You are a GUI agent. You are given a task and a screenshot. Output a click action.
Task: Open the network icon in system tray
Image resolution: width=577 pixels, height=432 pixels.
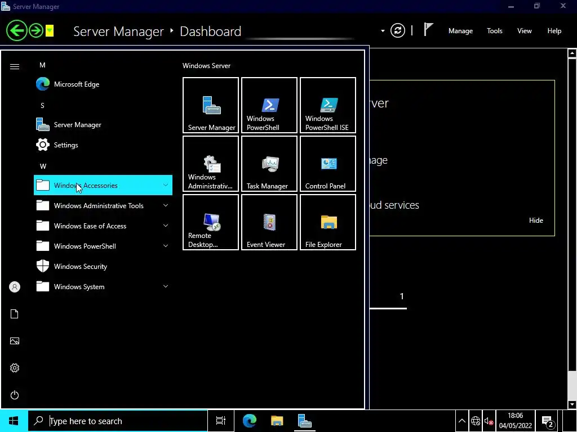point(476,421)
